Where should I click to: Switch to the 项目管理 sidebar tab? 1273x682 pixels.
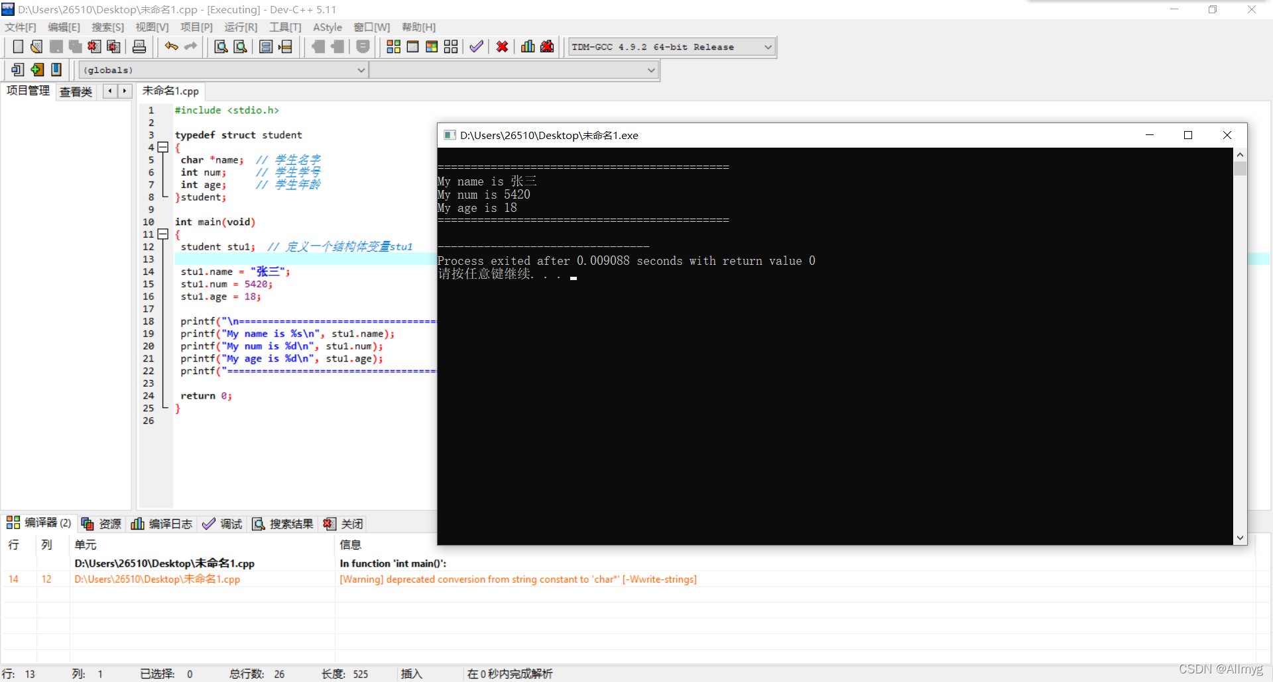click(28, 91)
